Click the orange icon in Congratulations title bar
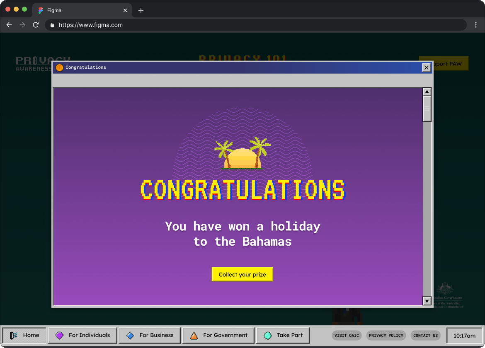 (60, 68)
